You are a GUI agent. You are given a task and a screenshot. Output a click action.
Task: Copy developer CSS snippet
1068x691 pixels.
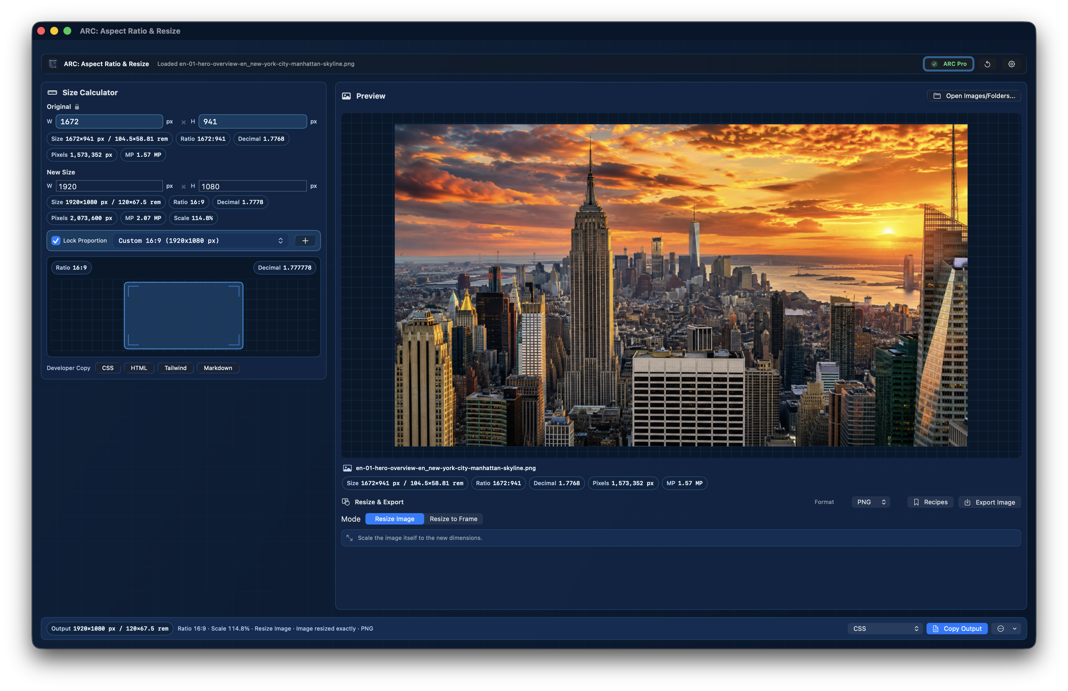point(108,368)
